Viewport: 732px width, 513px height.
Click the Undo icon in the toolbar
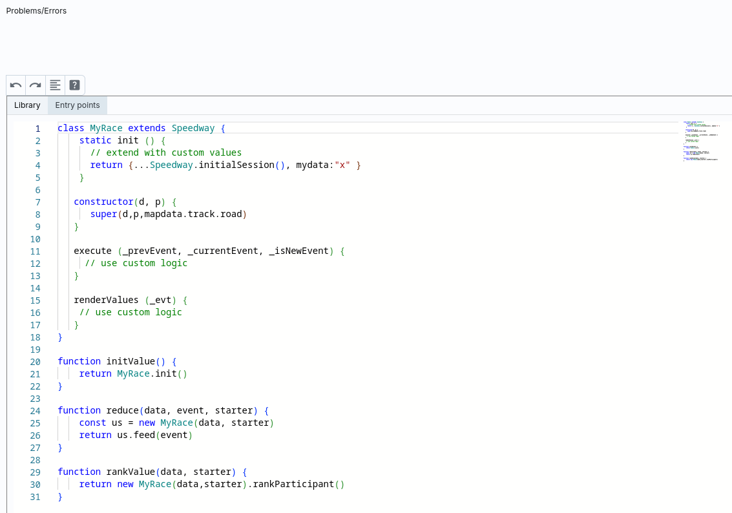(x=15, y=85)
